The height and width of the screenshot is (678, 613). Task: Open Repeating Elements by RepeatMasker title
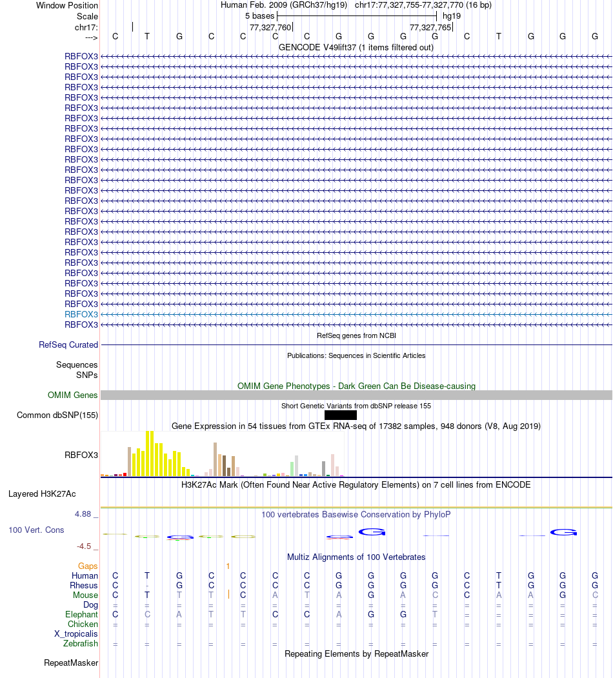click(356, 653)
